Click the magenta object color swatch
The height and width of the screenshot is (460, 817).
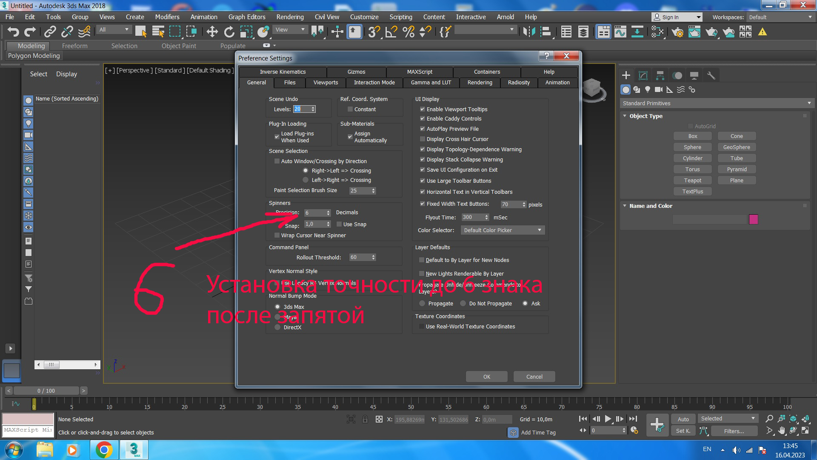point(753,219)
